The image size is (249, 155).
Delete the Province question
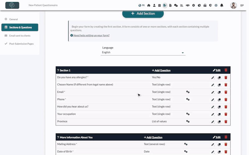tap(226, 122)
